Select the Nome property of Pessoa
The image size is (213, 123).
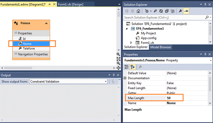click(31, 44)
